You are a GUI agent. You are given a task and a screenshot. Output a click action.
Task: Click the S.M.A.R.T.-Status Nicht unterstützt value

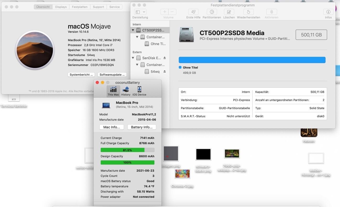pos(238,116)
